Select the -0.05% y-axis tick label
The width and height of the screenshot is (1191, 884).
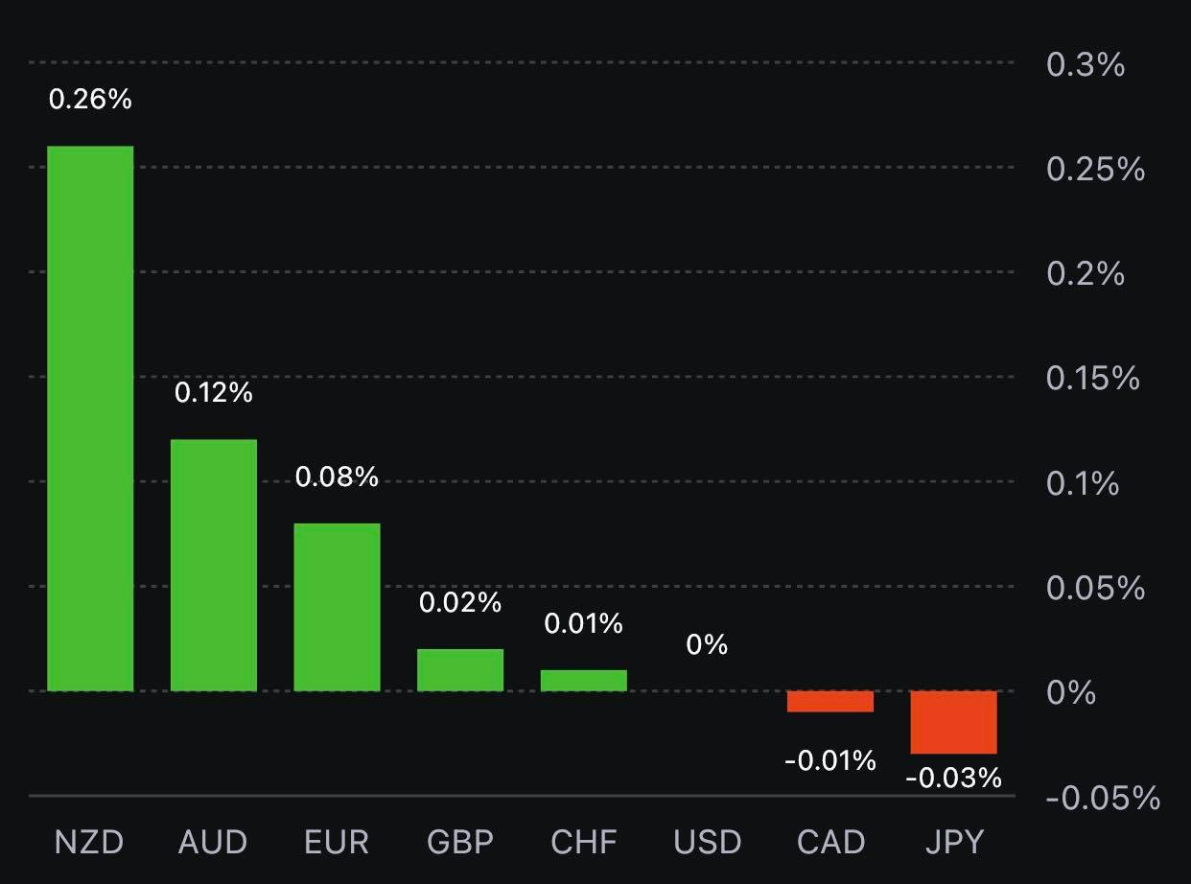(1103, 798)
